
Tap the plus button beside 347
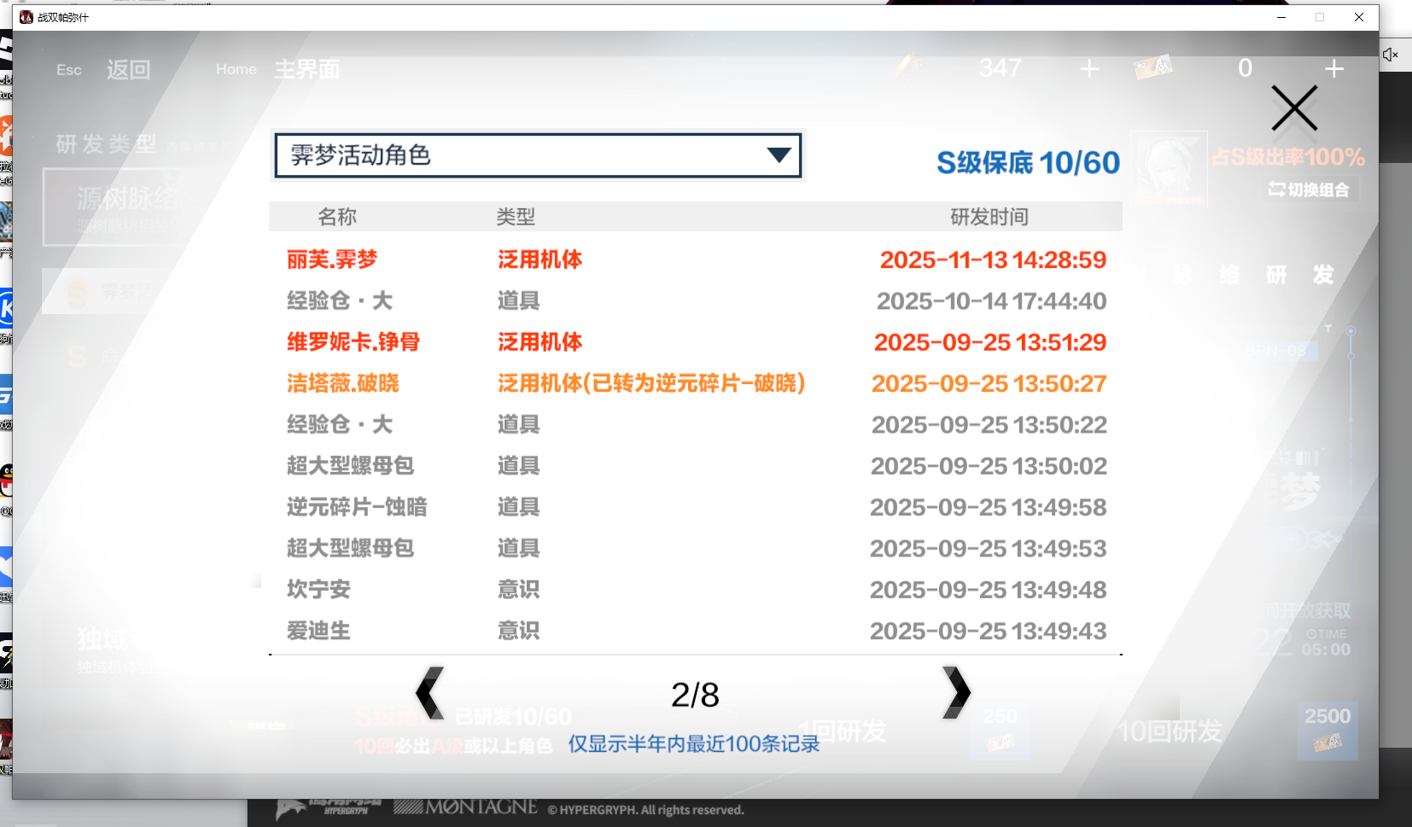(x=1089, y=68)
